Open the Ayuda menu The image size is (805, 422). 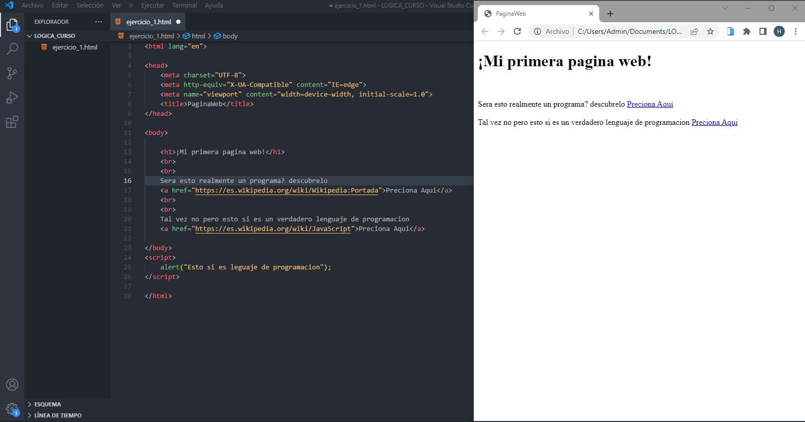click(x=214, y=5)
